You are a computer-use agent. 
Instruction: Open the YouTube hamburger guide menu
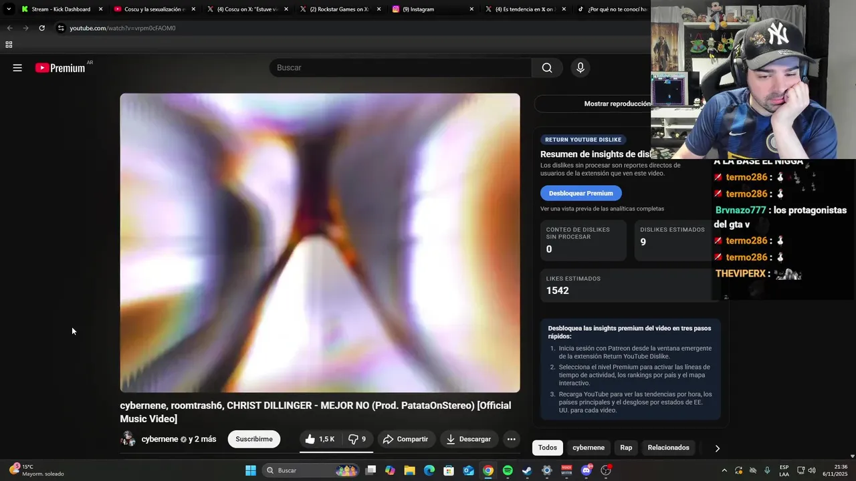coord(17,67)
